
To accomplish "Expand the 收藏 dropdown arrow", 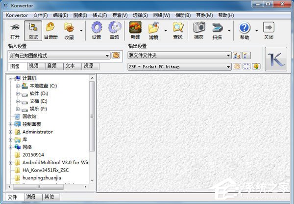I will (x=81, y=30).
